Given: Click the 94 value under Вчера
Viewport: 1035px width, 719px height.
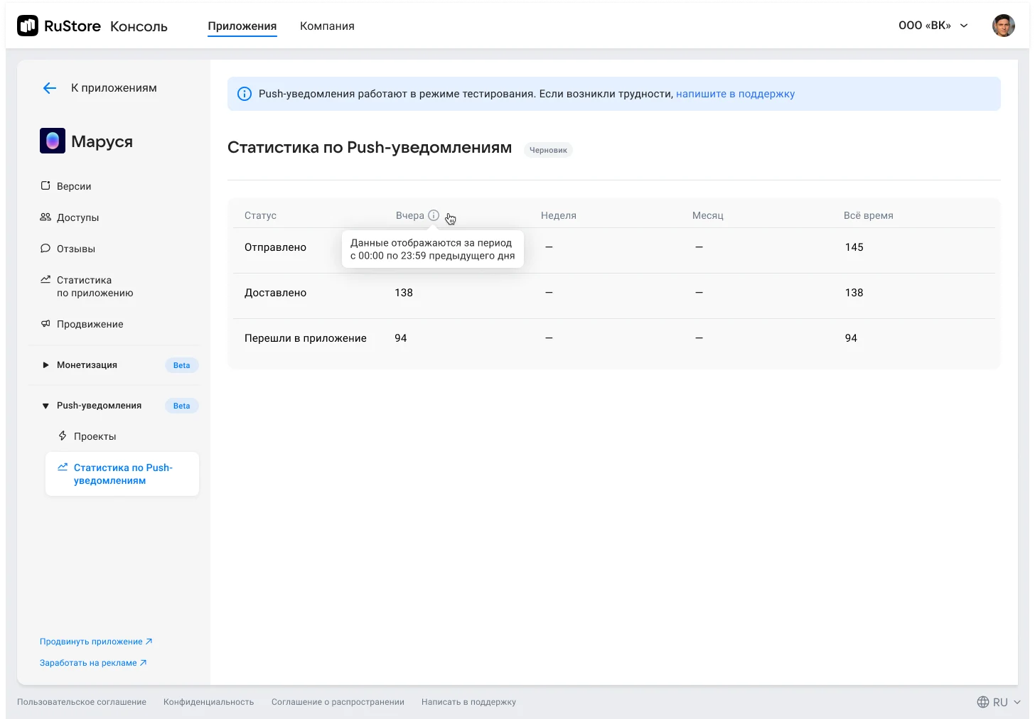Looking at the screenshot, I should click(401, 338).
